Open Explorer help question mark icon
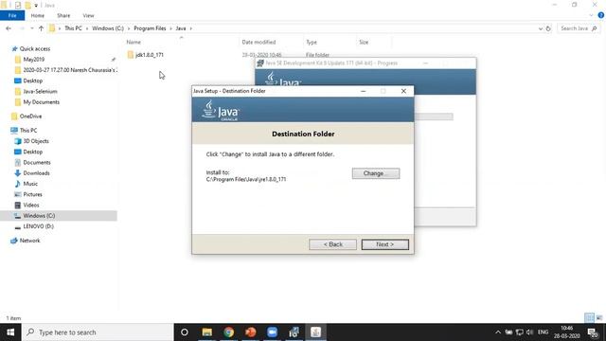The width and height of the screenshot is (606, 341). [x=601, y=15]
